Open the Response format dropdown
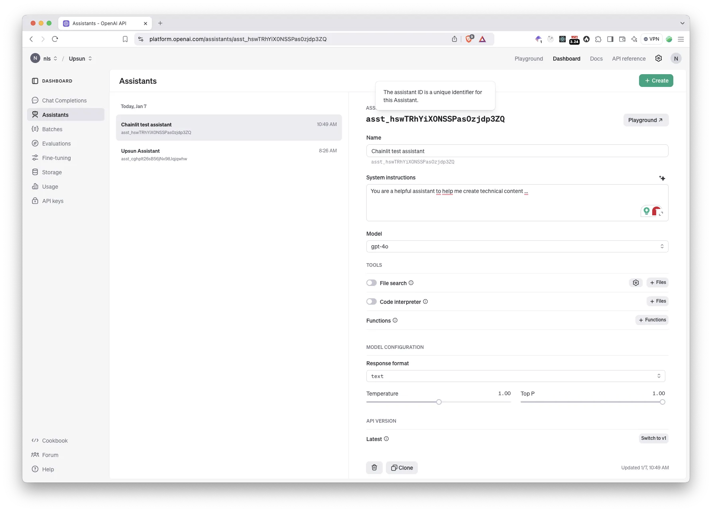 (515, 376)
